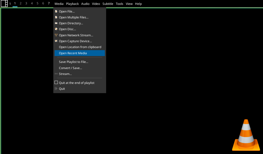Select Open Network Stream... entry
Screen dimensions: 263x154
(x=80, y=35)
